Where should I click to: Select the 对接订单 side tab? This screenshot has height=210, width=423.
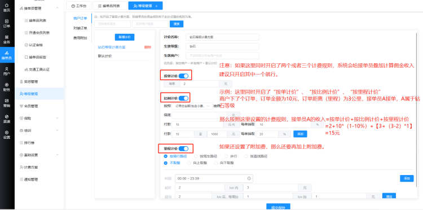[80, 28]
